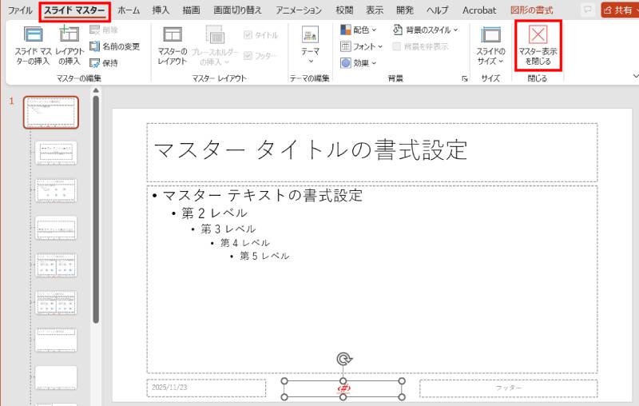Click the rotation handle above slide number box
639x406 pixels.
click(344, 359)
